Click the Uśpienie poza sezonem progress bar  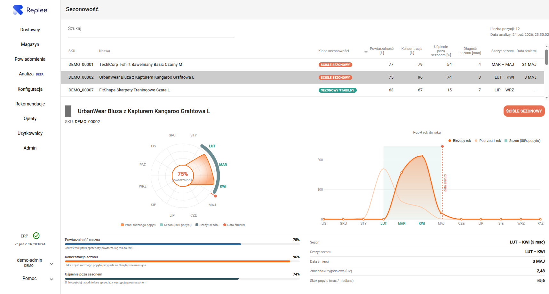[182, 279]
